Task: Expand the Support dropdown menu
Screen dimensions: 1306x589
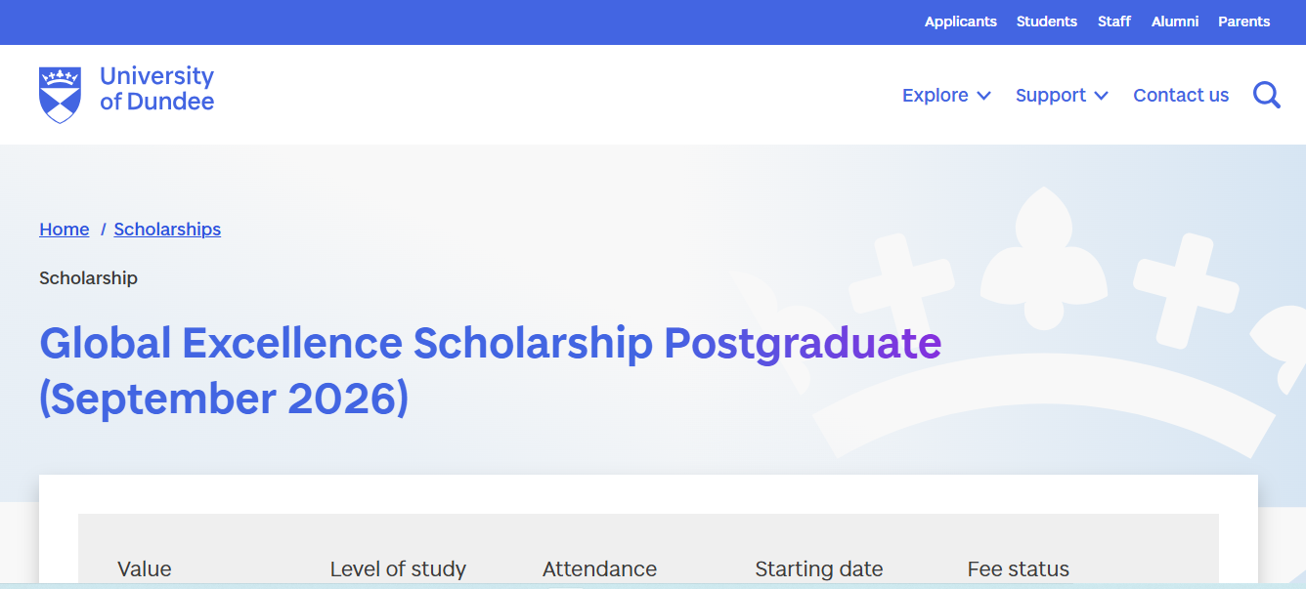Action: click(1052, 95)
